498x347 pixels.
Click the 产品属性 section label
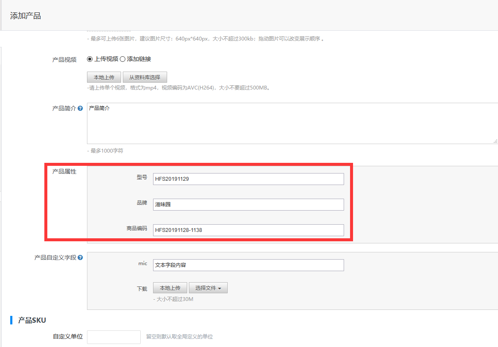pyautogui.click(x=64, y=171)
